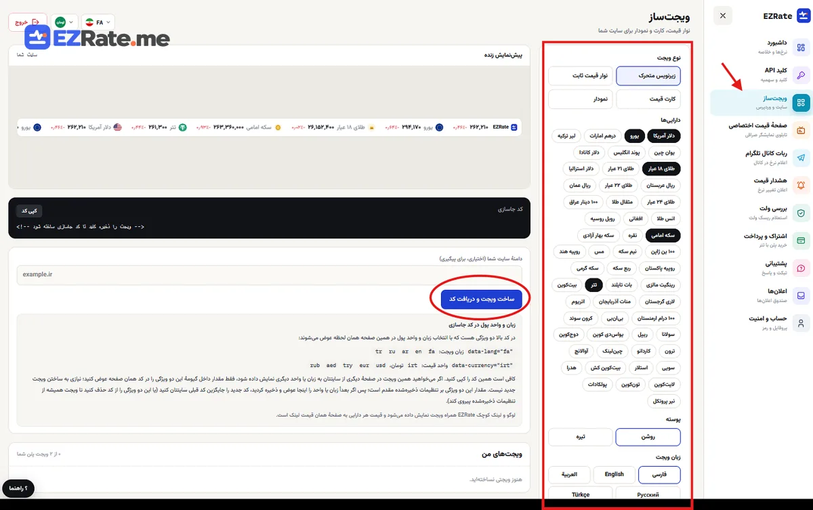
Task: Click the wallet check shield icon
Action: [801, 213]
